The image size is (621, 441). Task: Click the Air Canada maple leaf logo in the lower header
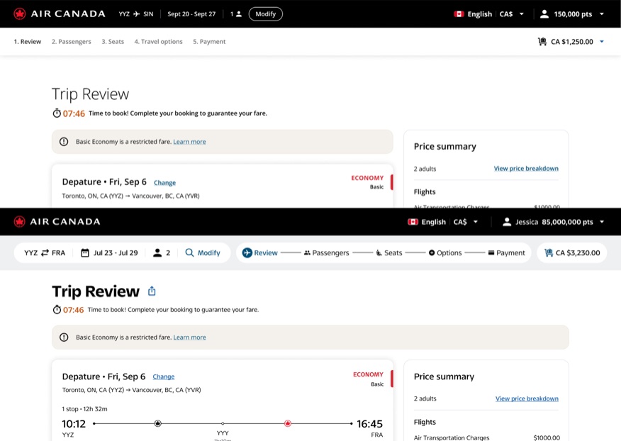pos(19,221)
